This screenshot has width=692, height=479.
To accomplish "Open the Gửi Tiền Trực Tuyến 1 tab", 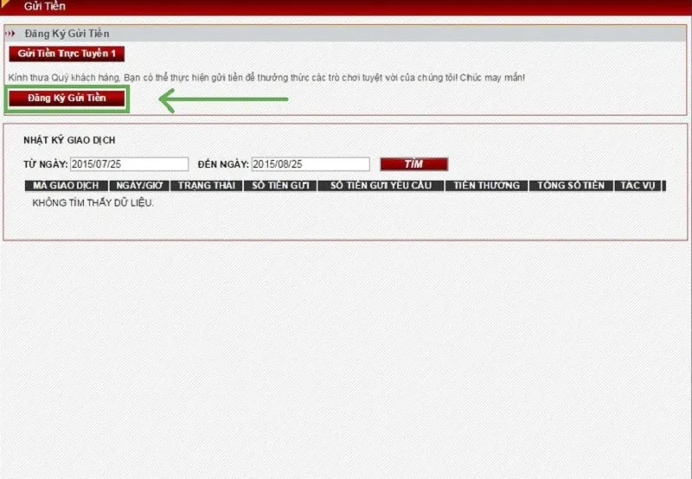I will click(x=66, y=54).
